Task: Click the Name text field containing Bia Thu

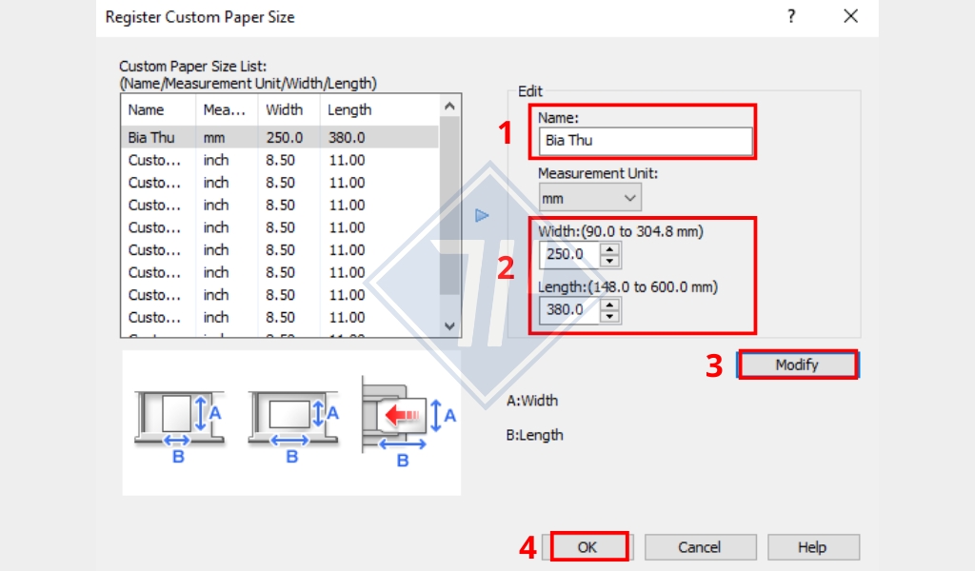Action: pos(645,141)
